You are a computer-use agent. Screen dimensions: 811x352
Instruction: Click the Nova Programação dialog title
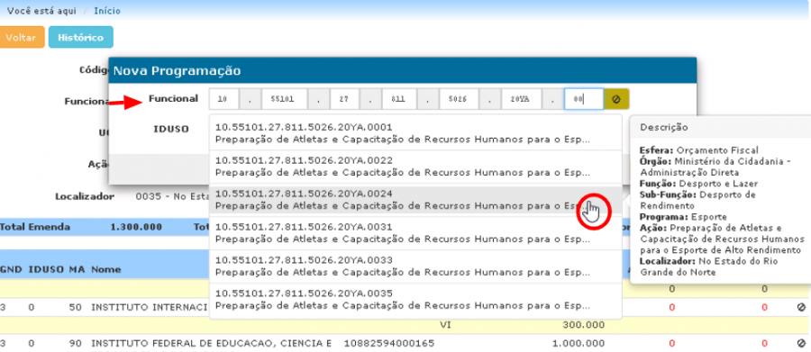tap(177, 71)
